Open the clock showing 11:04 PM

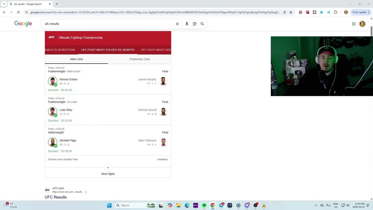(358, 205)
